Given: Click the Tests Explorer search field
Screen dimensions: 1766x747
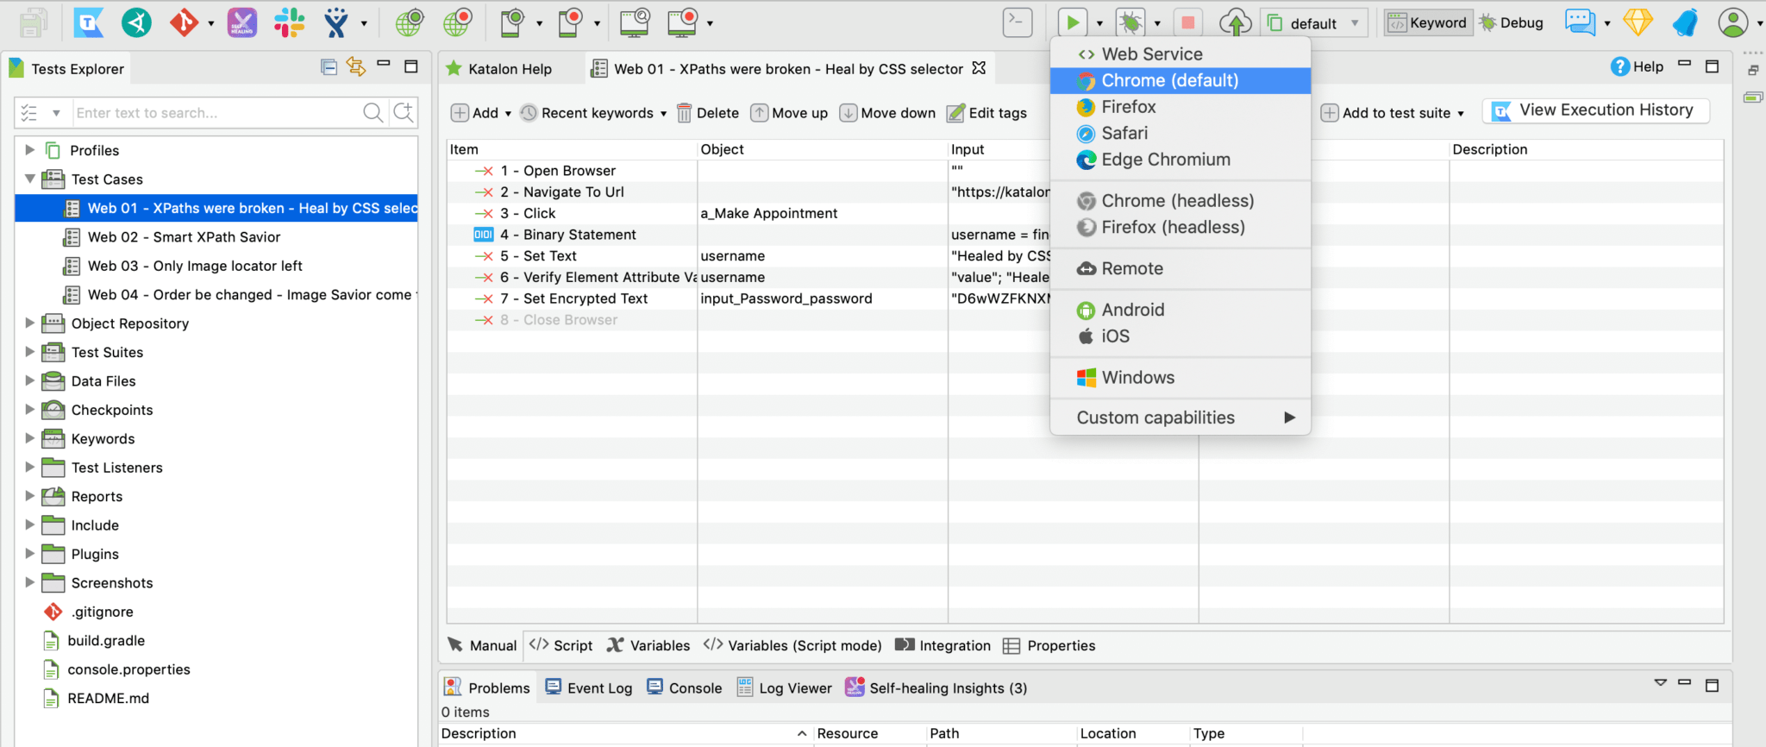Looking at the screenshot, I should tap(216, 113).
